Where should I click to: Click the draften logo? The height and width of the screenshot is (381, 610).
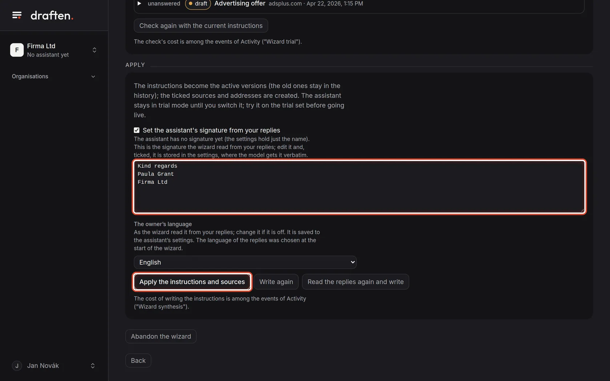coord(52,15)
